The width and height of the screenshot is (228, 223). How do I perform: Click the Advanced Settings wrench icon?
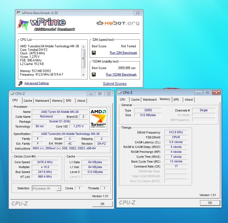pyautogui.click(x=20, y=83)
